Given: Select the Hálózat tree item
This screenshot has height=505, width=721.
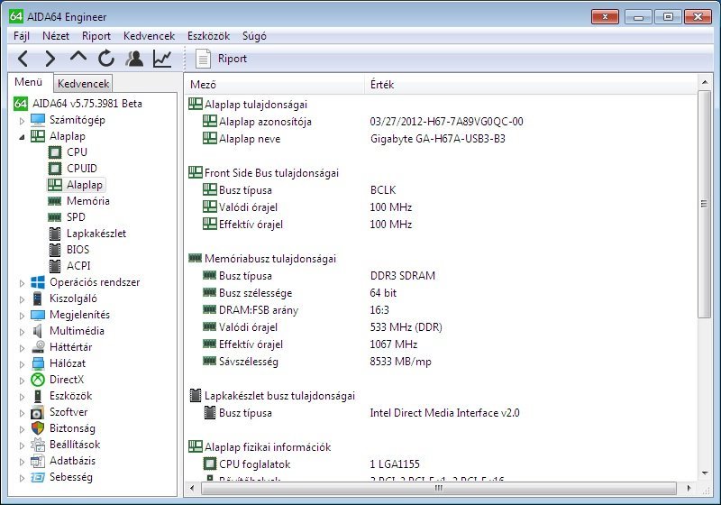Looking at the screenshot, I should 67,363.
